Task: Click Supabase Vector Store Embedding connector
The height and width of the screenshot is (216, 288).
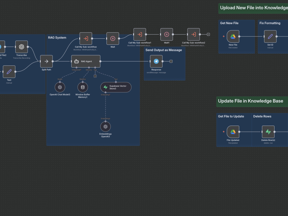Action: pos(105,92)
